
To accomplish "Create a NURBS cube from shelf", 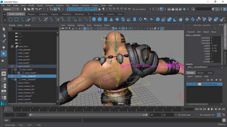I will point(100,19).
